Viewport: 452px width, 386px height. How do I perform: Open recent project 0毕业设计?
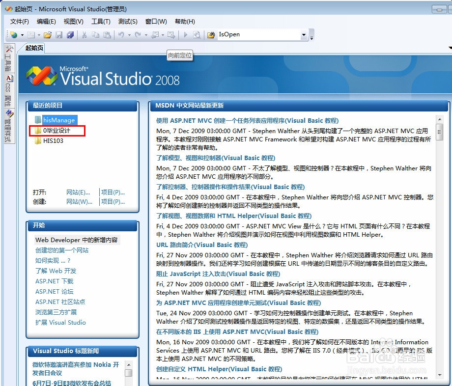point(56,131)
